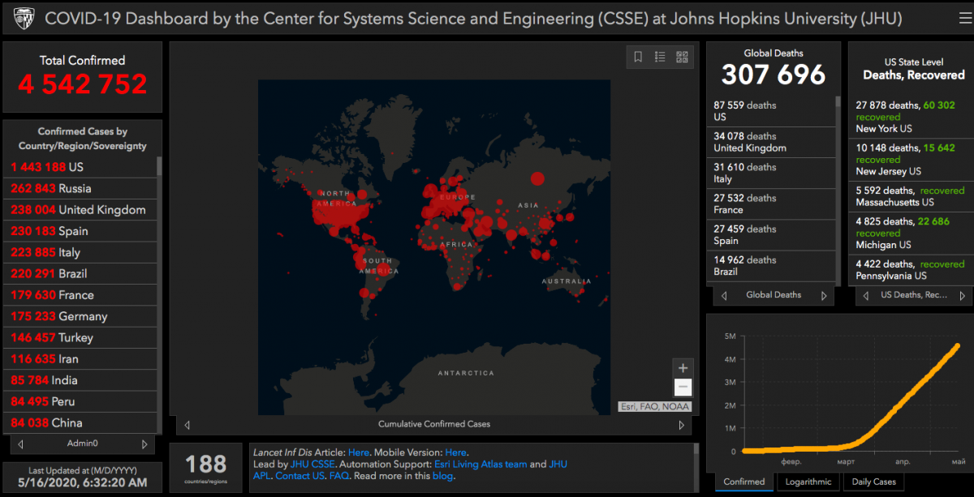Screen dimensions: 974x497
Task: Open the FAQ link
Action: pos(339,476)
